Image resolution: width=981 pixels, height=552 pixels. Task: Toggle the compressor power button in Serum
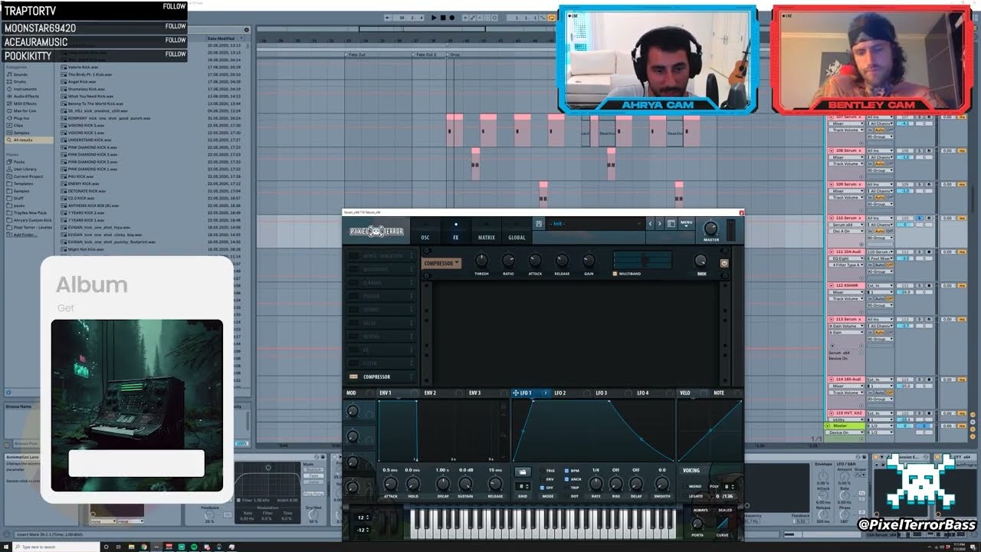click(x=724, y=263)
